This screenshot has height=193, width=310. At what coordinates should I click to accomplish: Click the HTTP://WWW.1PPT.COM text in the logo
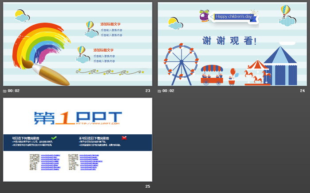coord(98,123)
